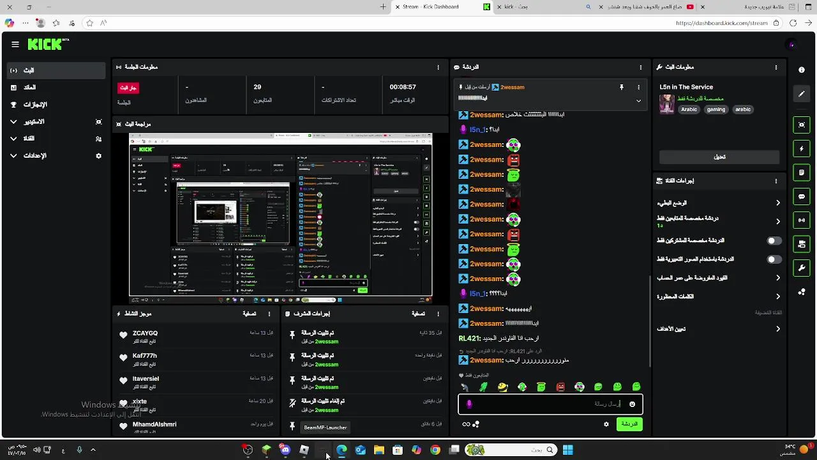Toggle the stream preview panel icon in the right rail
The image size is (817, 460).
pos(802,125)
